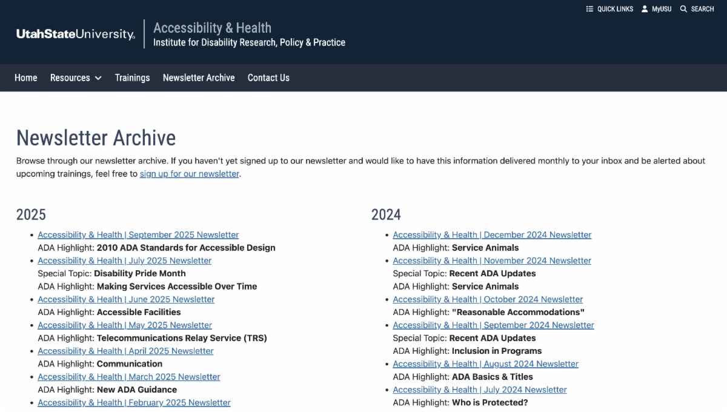Click the MyUSU label

point(662,9)
